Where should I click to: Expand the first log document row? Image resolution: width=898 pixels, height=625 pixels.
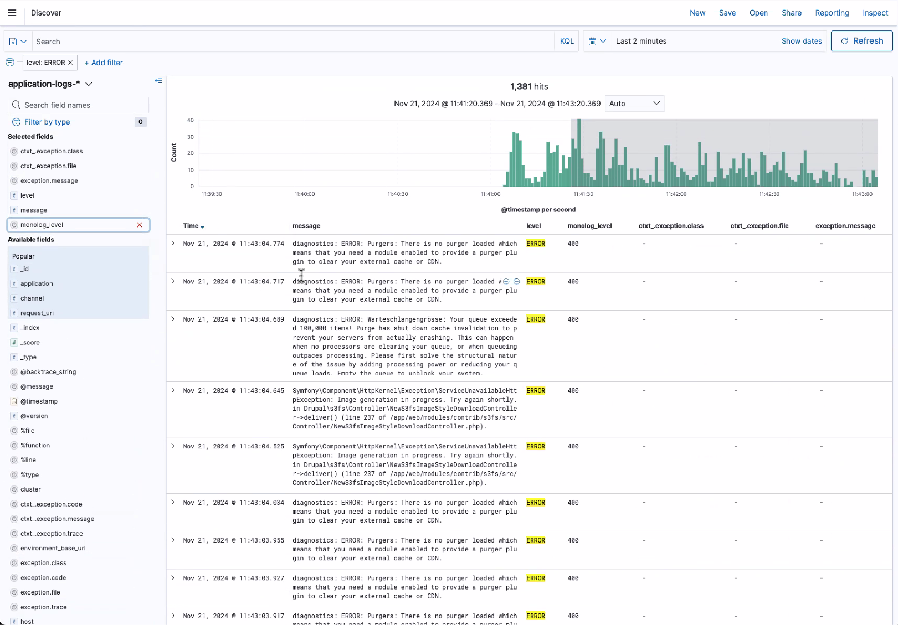tap(172, 244)
